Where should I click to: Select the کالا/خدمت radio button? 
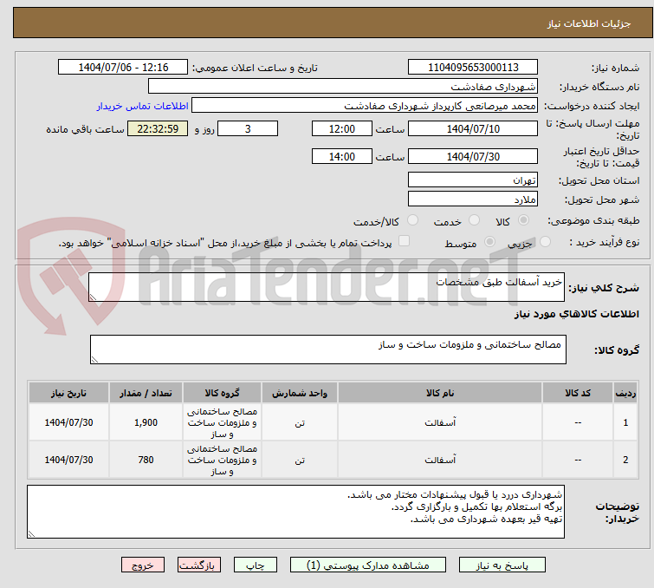[412, 220]
